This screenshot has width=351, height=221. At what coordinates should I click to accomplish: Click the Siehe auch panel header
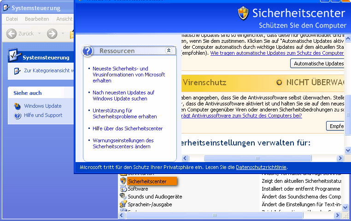41,93
